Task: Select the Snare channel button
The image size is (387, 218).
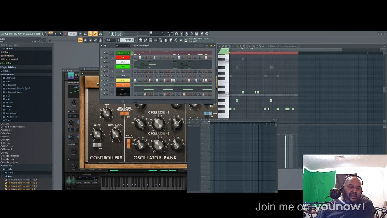Action: (123, 76)
